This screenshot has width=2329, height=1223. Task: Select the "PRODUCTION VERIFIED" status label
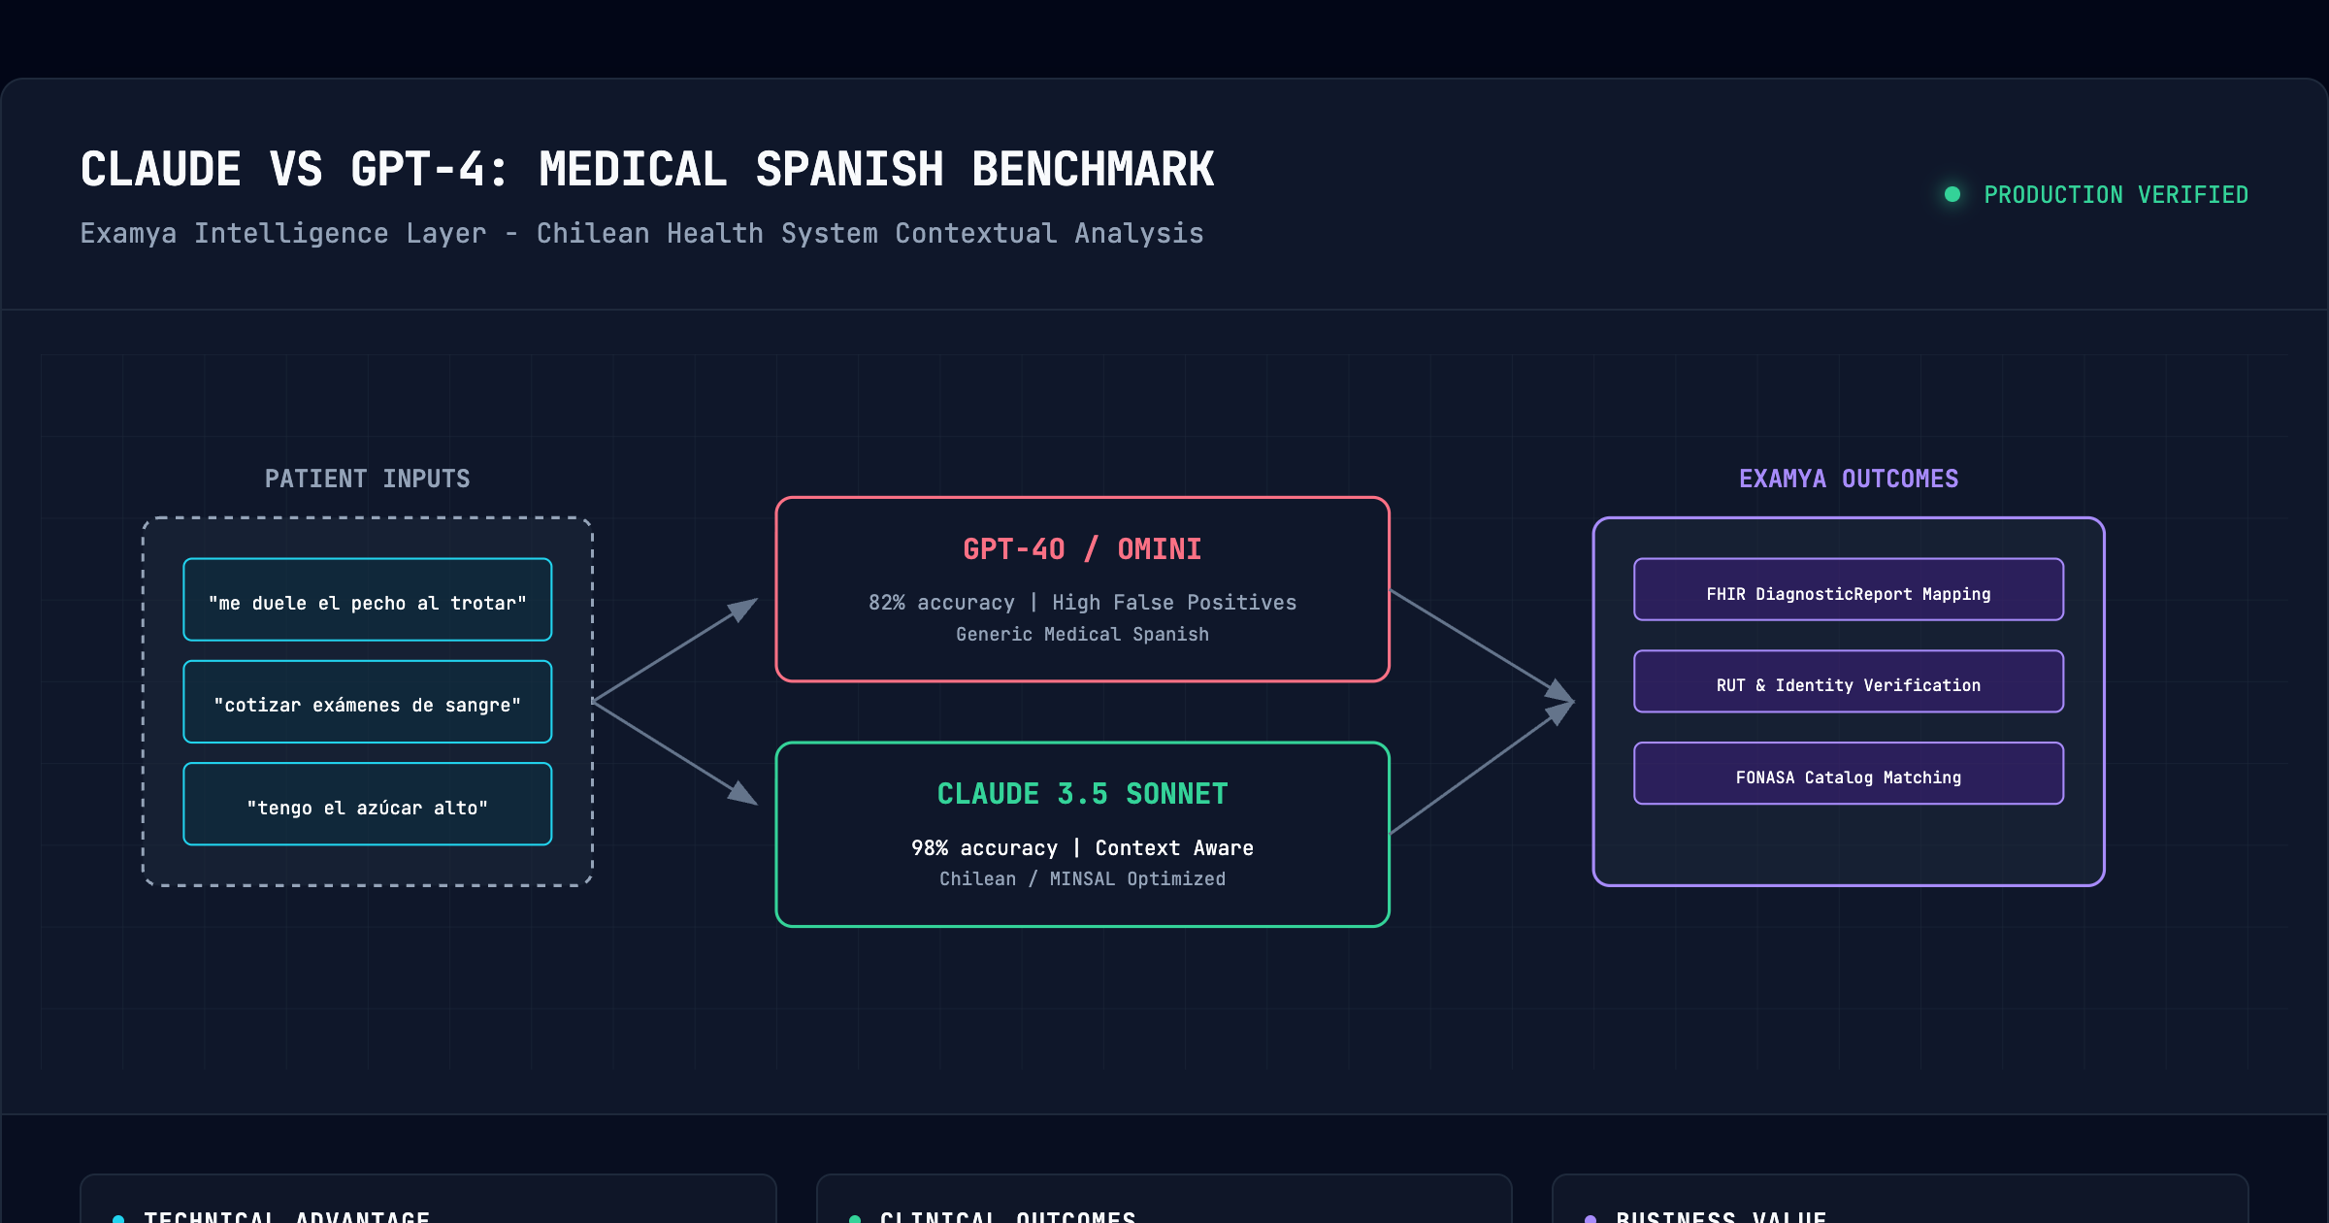click(x=2116, y=195)
